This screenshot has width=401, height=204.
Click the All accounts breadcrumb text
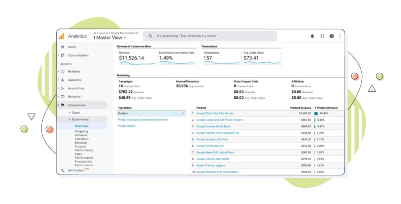[101, 33]
